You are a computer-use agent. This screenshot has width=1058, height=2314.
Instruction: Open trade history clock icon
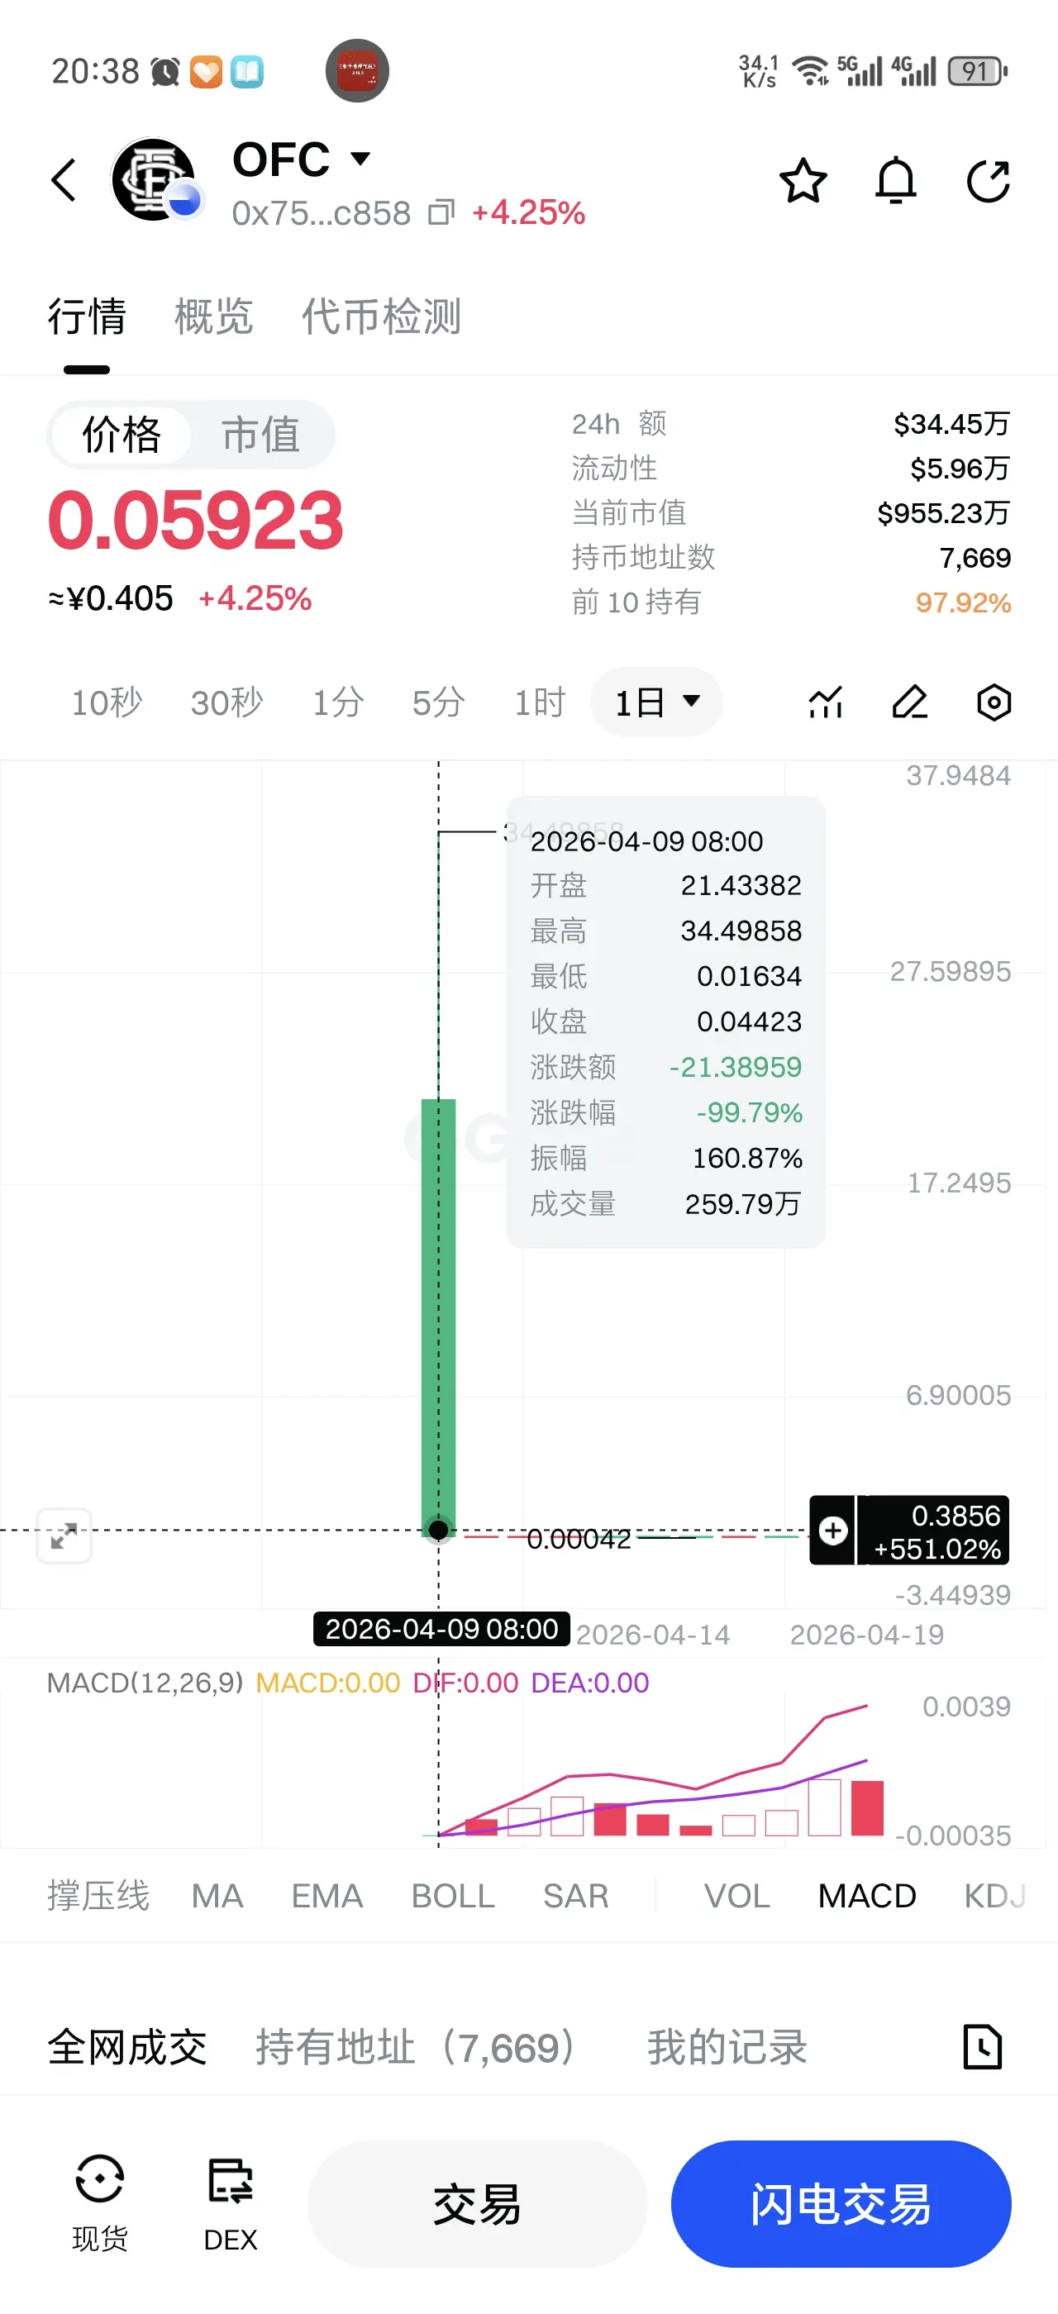[982, 2047]
